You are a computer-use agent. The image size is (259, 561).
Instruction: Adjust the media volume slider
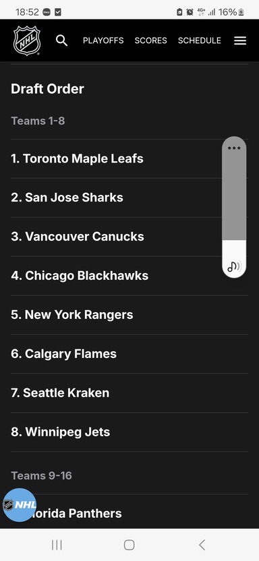[234, 207]
